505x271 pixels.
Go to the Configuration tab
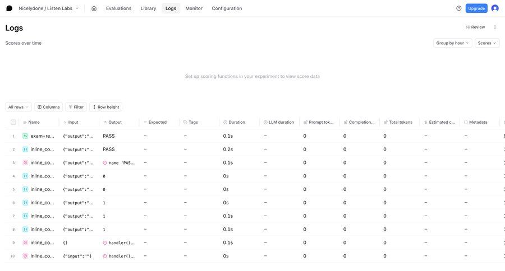pyautogui.click(x=227, y=8)
